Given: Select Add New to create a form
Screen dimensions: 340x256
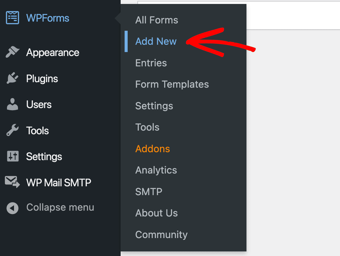Looking at the screenshot, I should tap(156, 41).
